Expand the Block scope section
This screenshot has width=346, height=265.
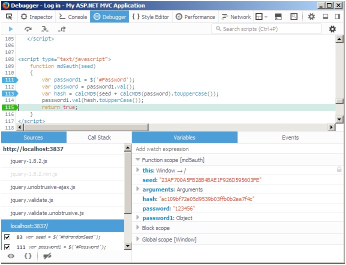pos(138,227)
